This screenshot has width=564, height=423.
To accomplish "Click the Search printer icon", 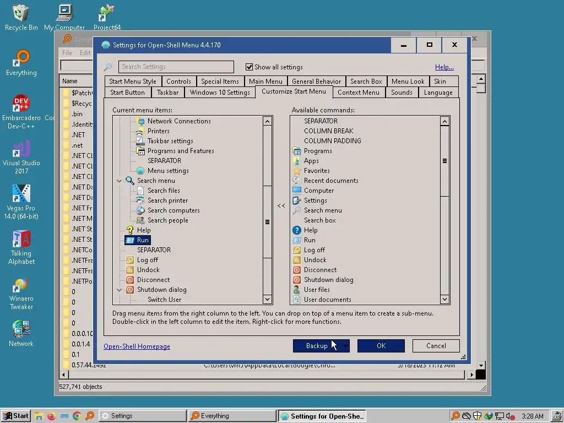I will [x=140, y=200].
